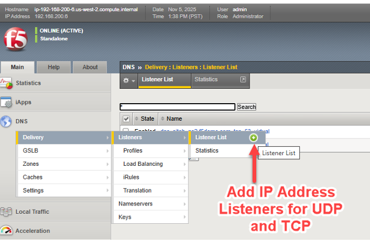Screen dimensions: 370x244
Task: Click the Standalone status text
Action: 54,38
